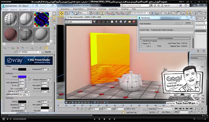Select the Scale tool in main toolbar
209x122 pixels.
[x=71, y=13]
